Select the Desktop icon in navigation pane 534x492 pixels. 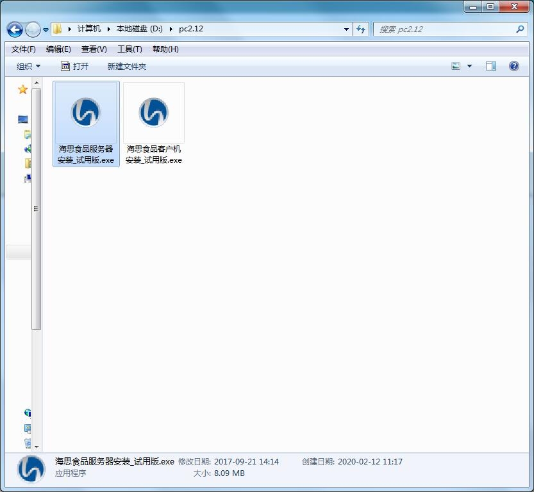tap(23, 119)
